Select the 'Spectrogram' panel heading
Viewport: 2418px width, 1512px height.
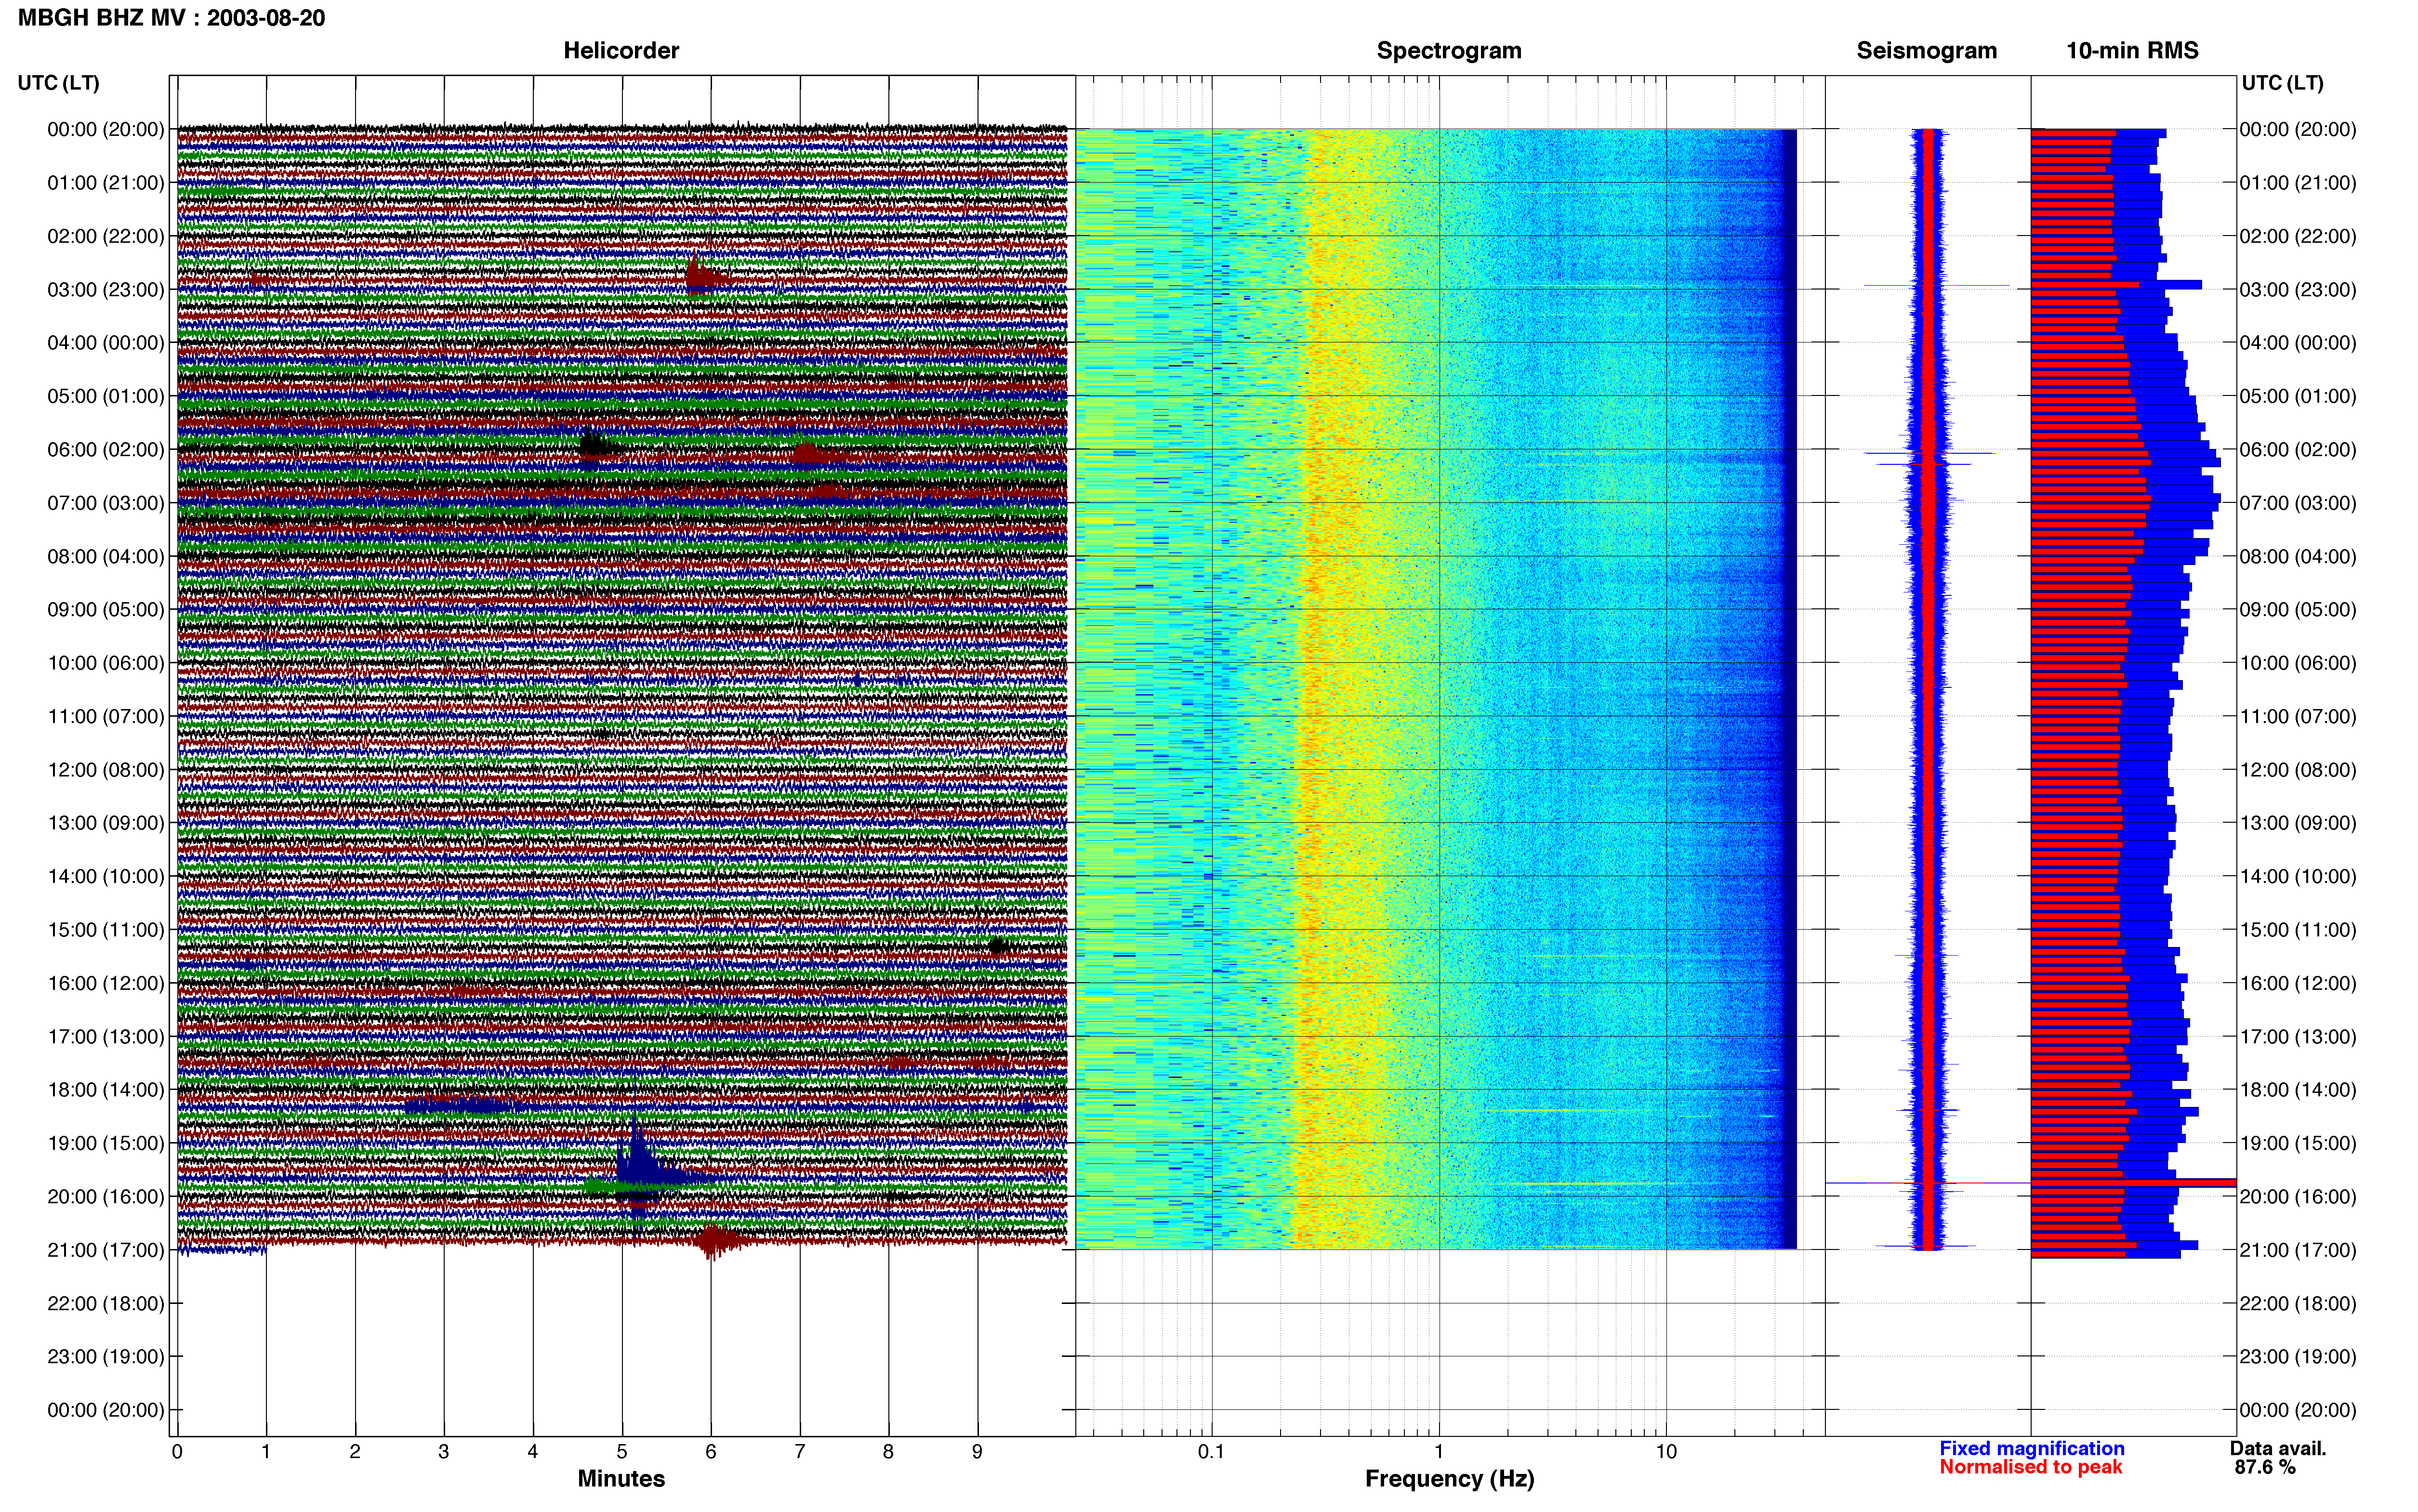tap(1449, 50)
